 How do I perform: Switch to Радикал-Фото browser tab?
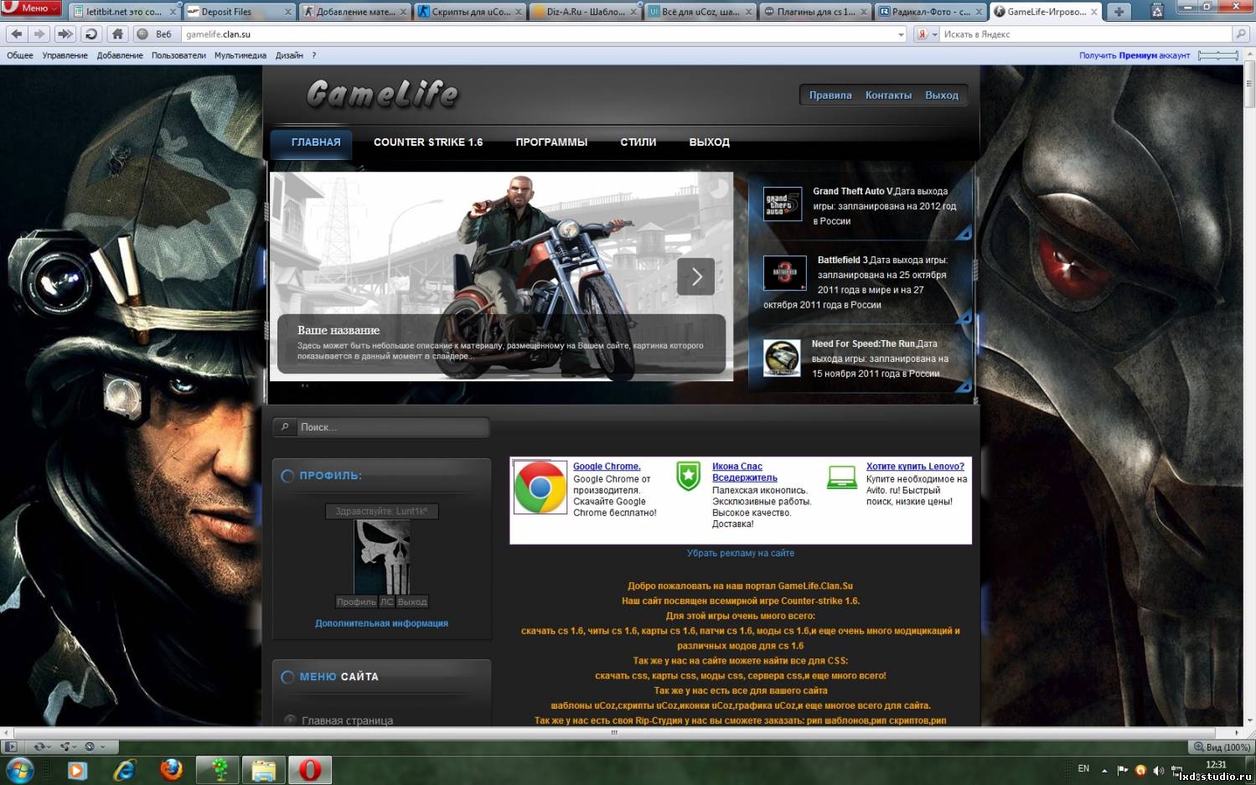(930, 12)
